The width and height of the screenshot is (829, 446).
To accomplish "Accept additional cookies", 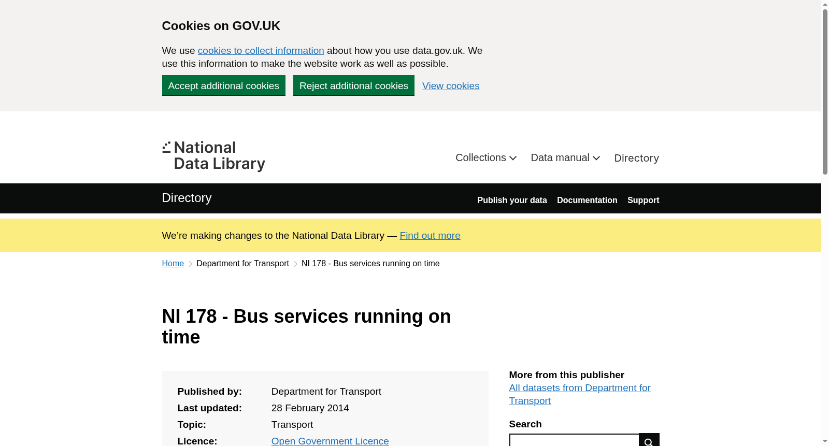I will tap(224, 85).
